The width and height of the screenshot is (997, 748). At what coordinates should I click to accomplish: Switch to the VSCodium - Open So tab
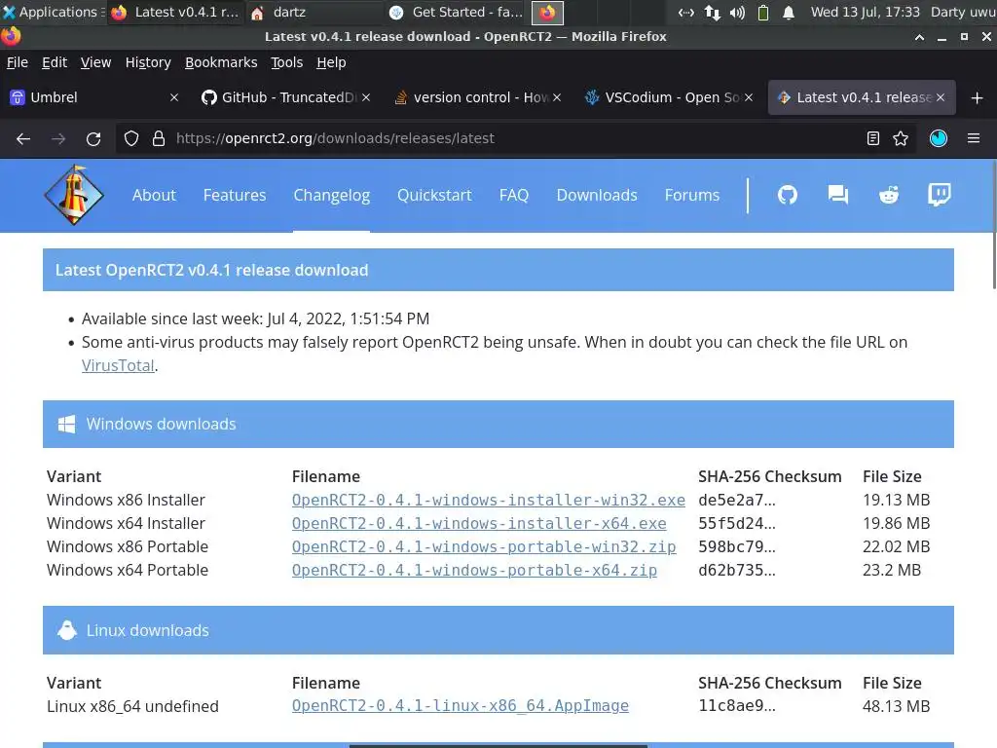(669, 97)
